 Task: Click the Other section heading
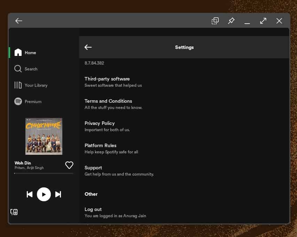tap(91, 194)
